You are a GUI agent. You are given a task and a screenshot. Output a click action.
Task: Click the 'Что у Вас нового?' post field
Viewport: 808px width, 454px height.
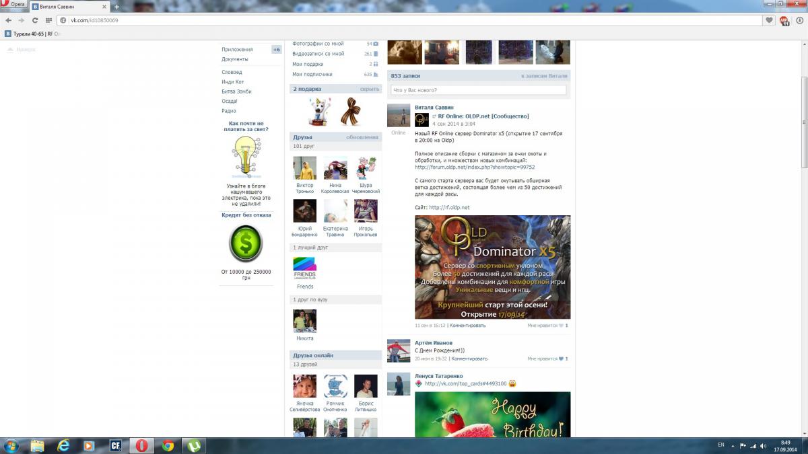point(479,90)
